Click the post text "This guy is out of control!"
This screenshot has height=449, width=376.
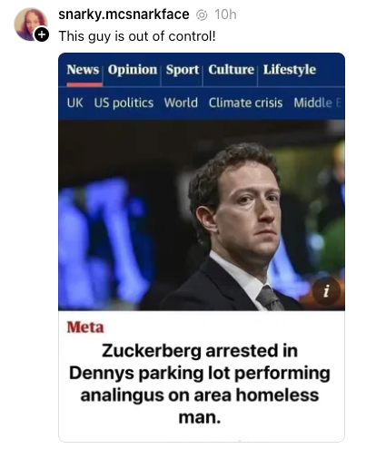(x=137, y=36)
